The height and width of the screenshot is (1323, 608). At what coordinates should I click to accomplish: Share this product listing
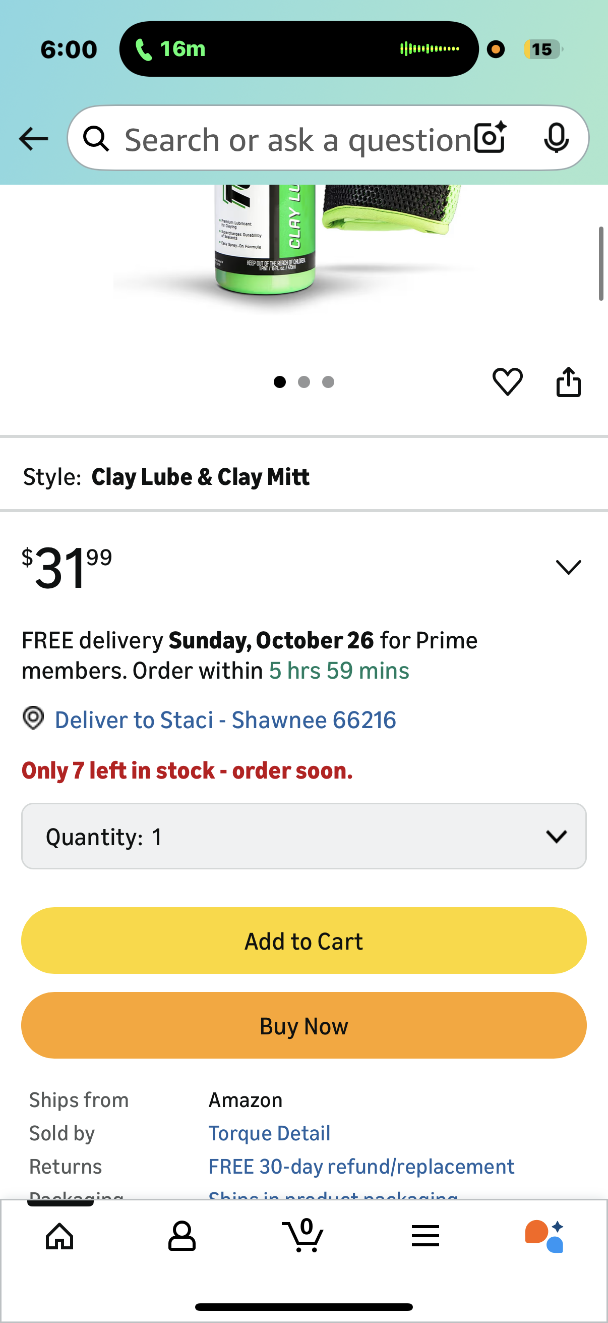[569, 381]
